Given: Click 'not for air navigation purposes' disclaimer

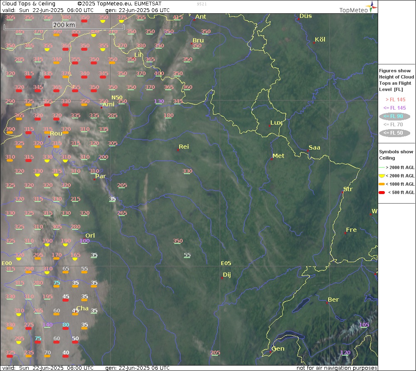Looking at the screenshot, I should coord(337,368).
